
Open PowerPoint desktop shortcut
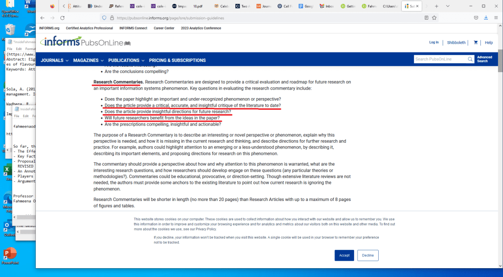11,256
